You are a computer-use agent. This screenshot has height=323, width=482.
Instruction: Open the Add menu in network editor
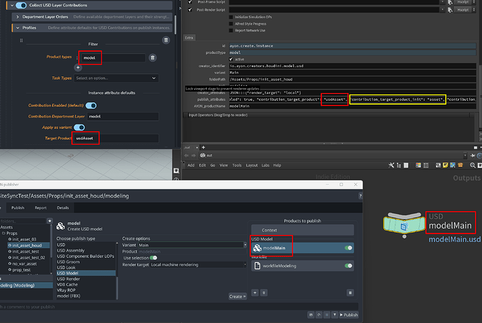point(191,166)
